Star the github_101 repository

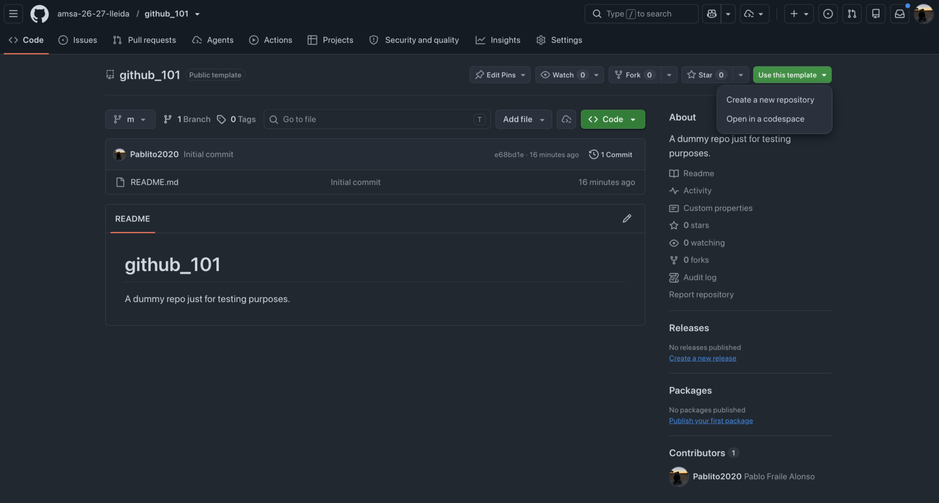[707, 75]
